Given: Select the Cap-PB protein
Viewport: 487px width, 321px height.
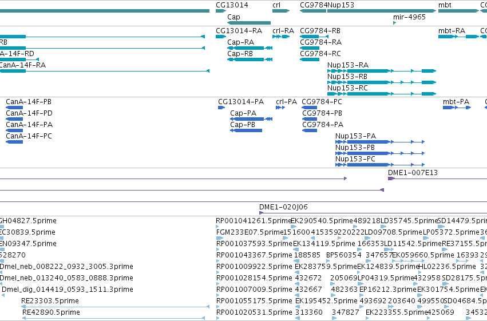Looking at the screenshot, I should click(246, 130).
